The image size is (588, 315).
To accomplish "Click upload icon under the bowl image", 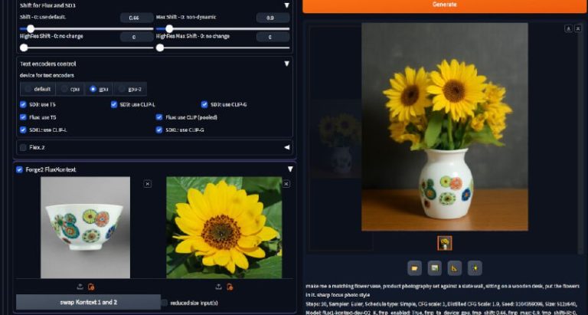I will pos(80,287).
